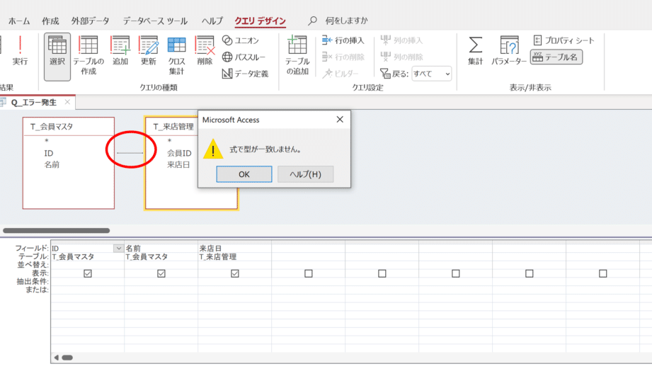Open the ID field dropdown arrow
The image size is (652, 376).
(x=118, y=248)
